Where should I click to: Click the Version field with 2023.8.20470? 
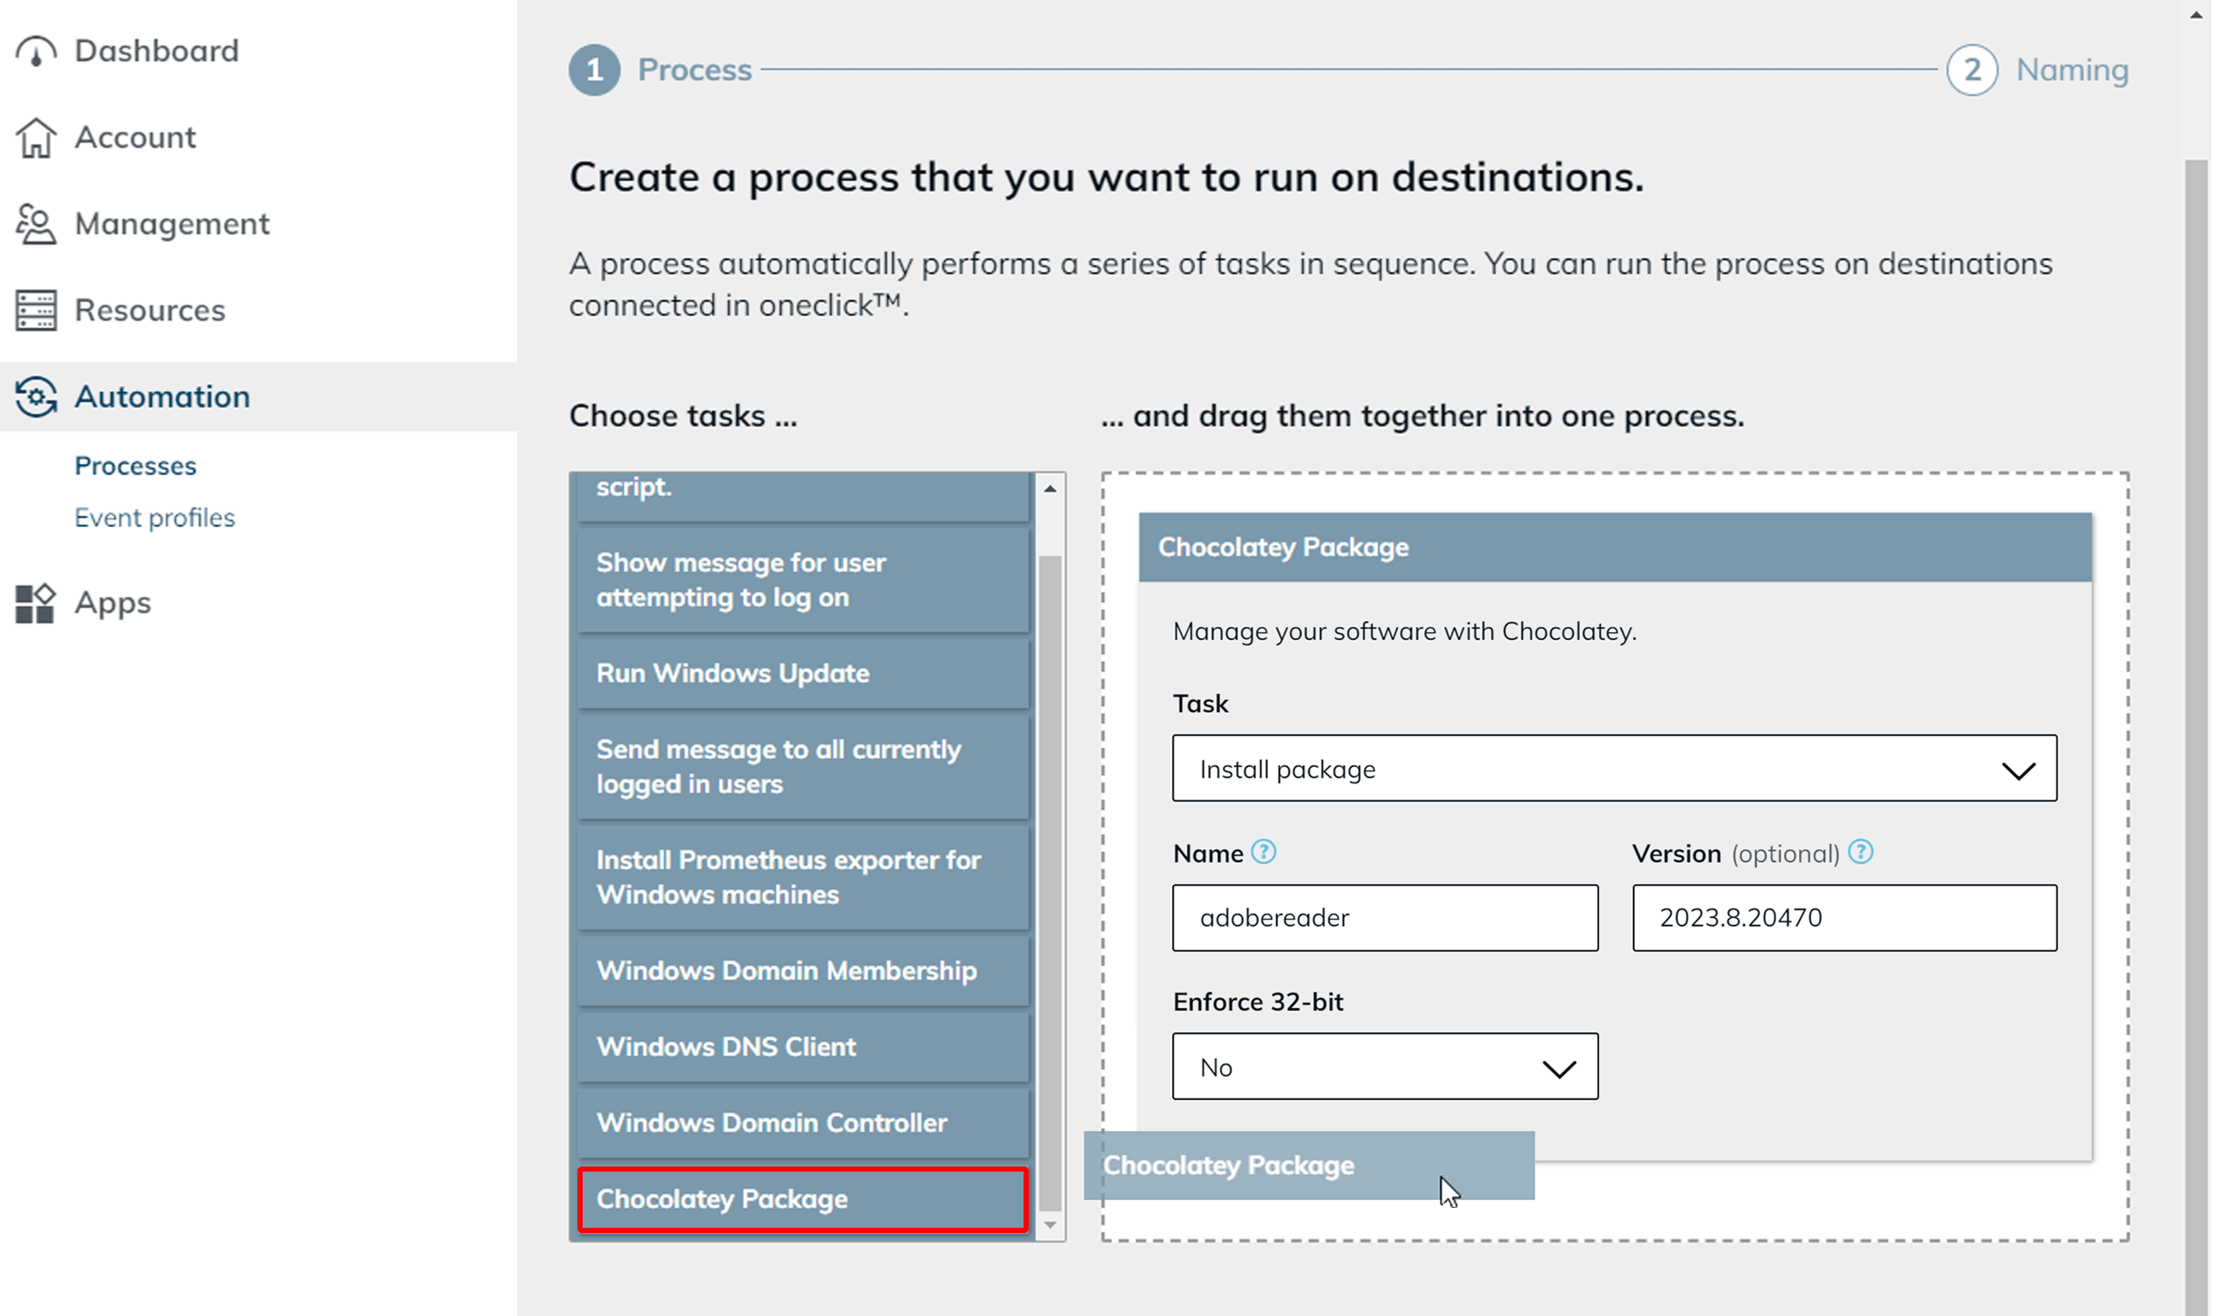tap(1844, 918)
